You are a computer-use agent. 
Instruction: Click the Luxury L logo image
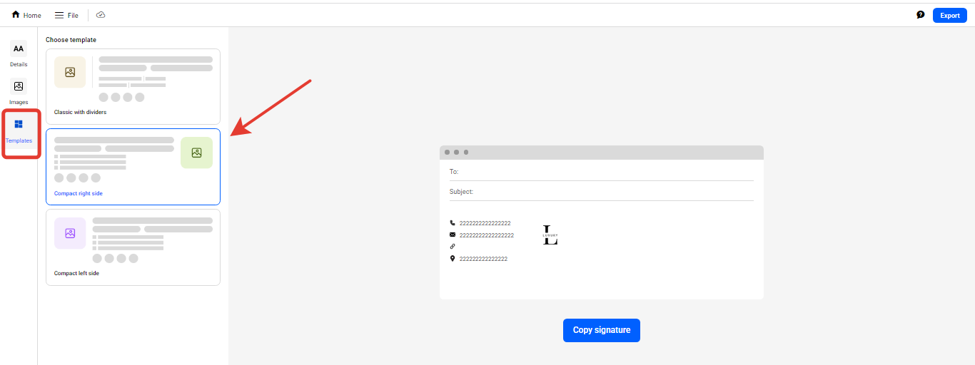pos(550,236)
